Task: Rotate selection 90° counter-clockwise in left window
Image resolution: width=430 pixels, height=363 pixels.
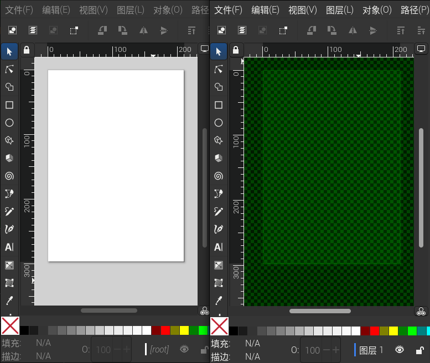Action: coord(102,30)
